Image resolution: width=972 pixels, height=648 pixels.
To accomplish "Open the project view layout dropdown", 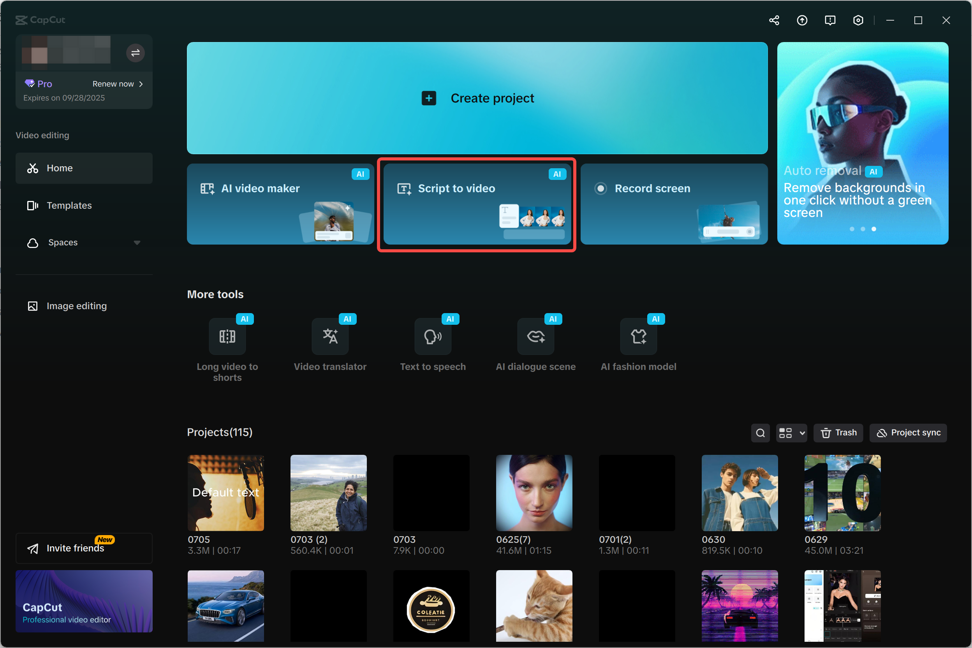I will click(x=791, y=433).
